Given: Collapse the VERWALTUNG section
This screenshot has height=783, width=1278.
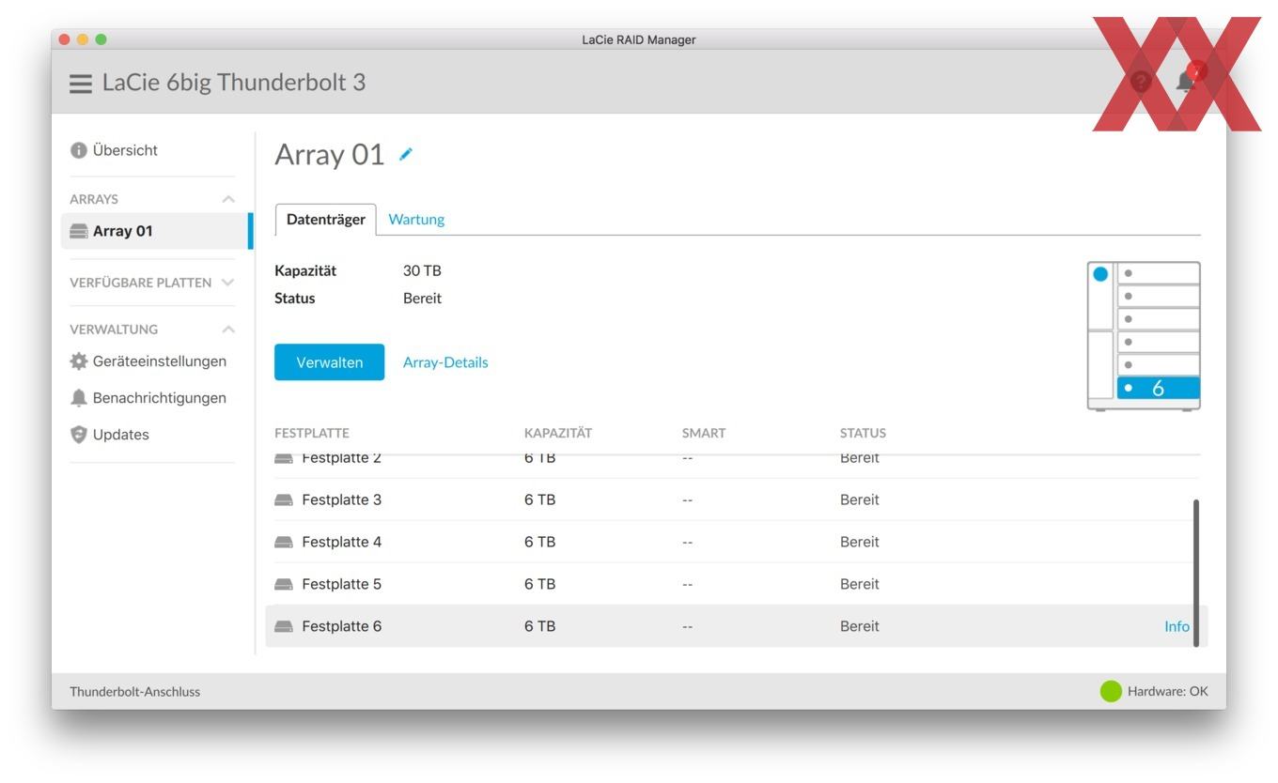Looking at the screenshot, I should (x=227, y=330).
